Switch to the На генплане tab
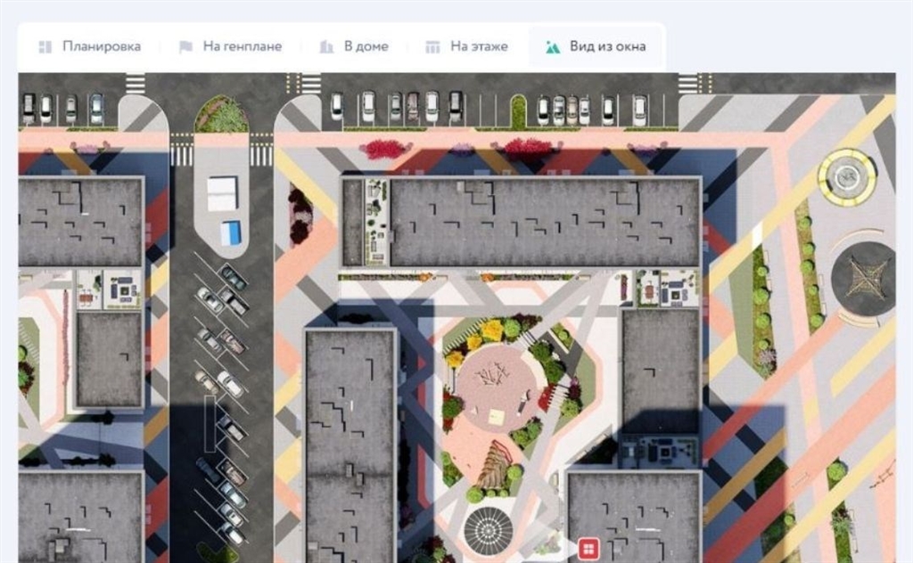The width and height of the screenshot is (913, 563). [242, 46]
